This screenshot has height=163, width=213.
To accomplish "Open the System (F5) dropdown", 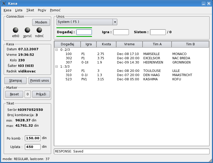I will [115, 22].
